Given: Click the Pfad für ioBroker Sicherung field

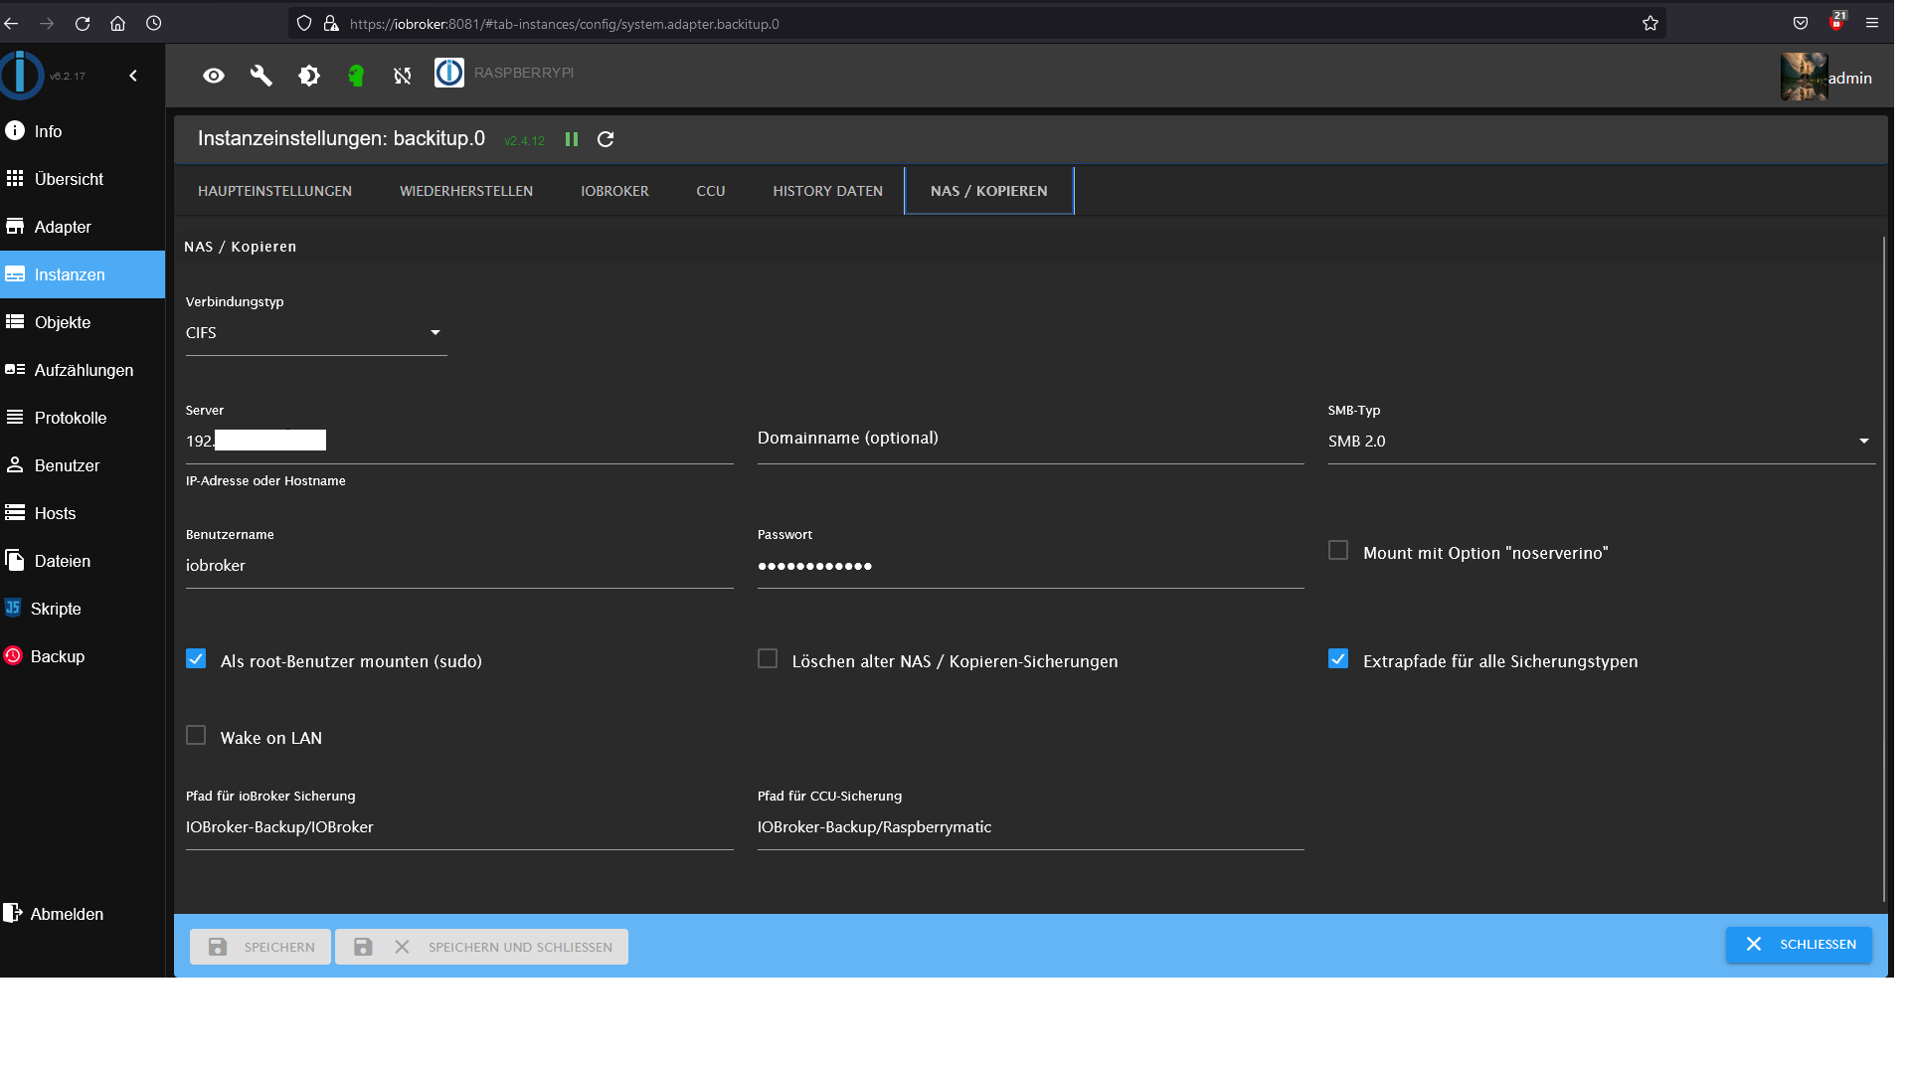Looking at the screenshot, I should (459, 827).
